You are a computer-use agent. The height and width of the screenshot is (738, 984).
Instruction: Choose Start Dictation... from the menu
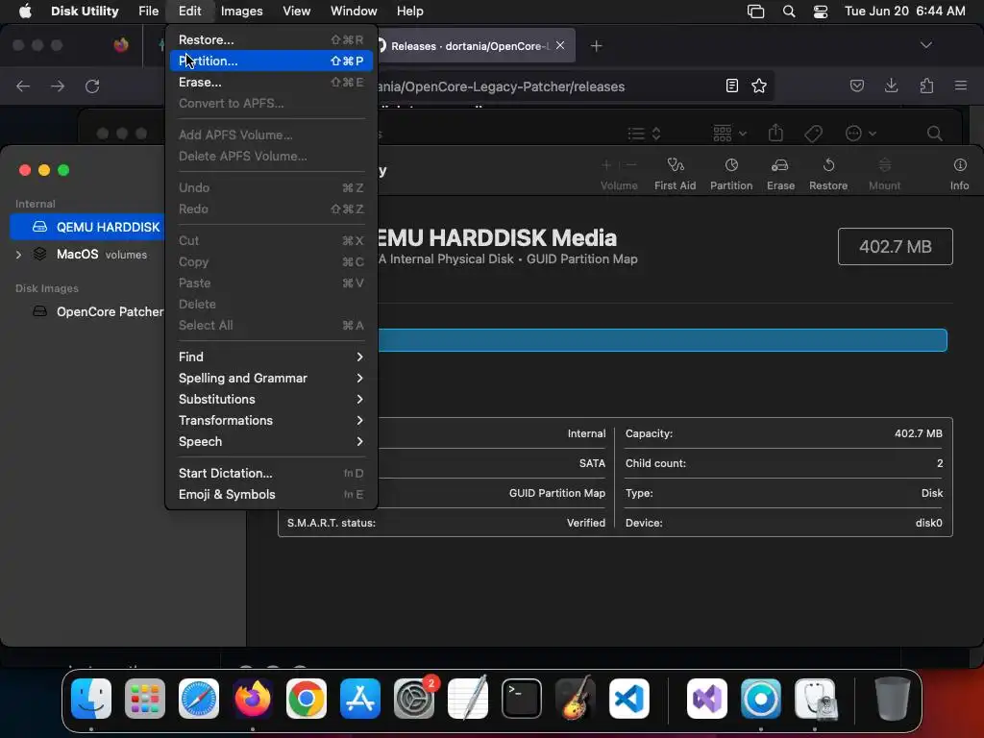pos(271,473)
